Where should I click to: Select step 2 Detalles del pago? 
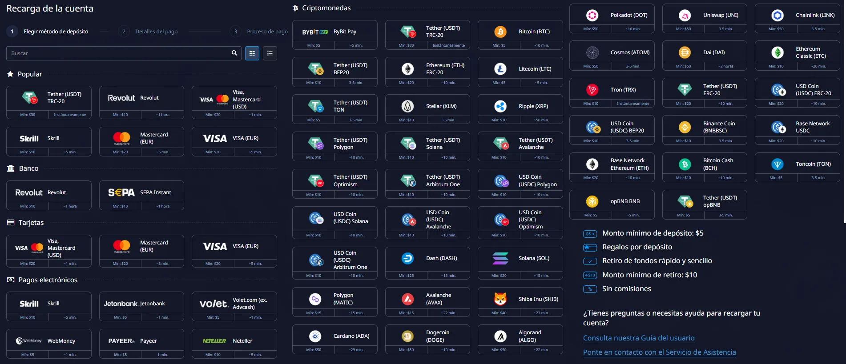pyautogui.click(x=148, y=32)
